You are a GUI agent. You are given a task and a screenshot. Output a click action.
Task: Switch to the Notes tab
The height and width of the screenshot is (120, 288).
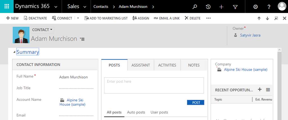(x=194, y=65)
